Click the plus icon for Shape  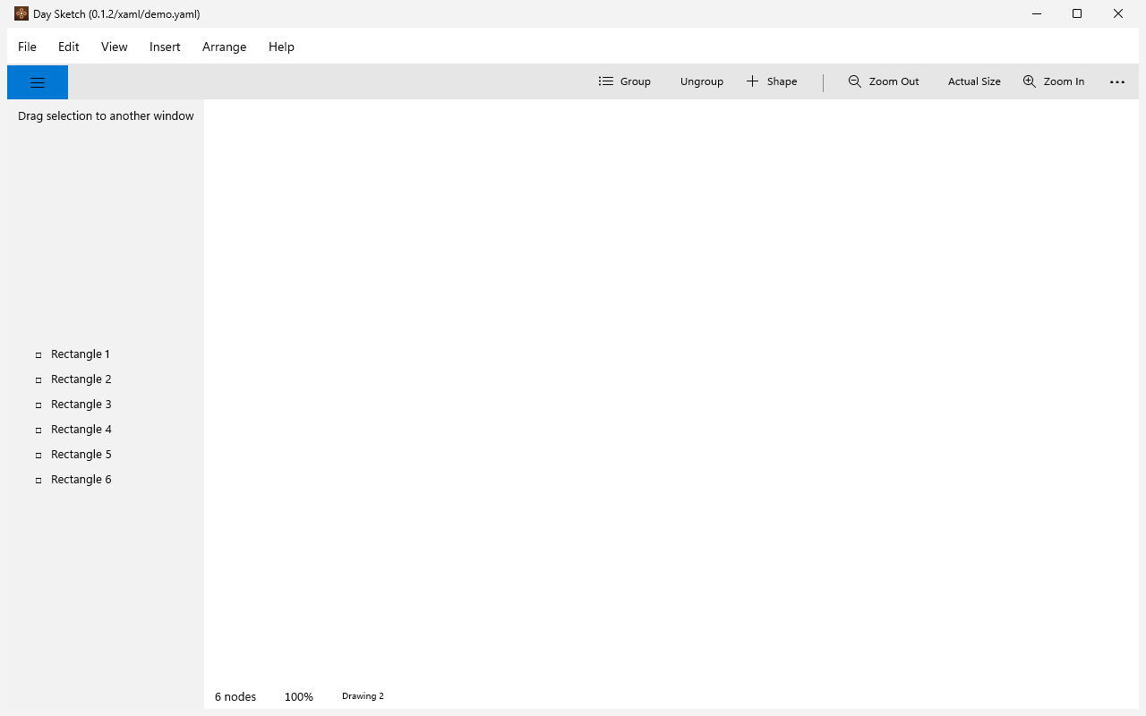tap(752, 81)
